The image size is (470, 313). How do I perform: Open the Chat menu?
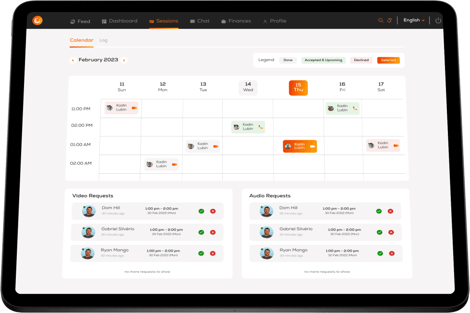200,21
